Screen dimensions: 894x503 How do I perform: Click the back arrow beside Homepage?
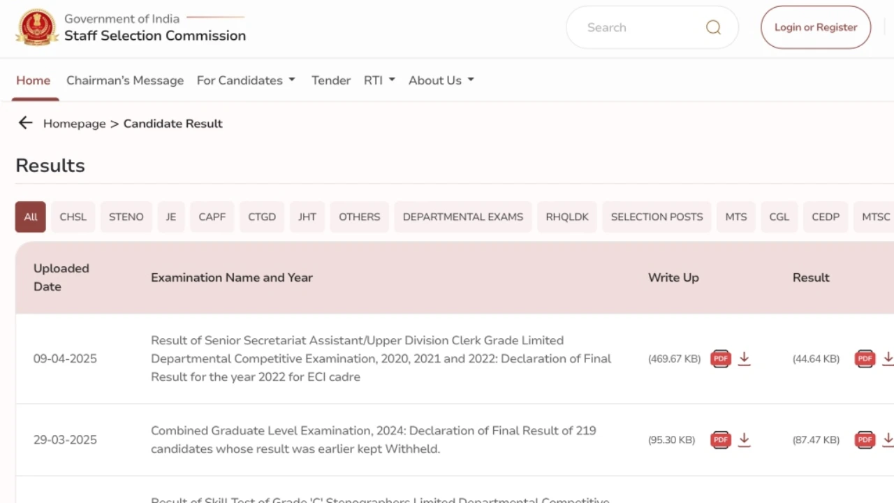pyautogui.click(x=26, y=123)
